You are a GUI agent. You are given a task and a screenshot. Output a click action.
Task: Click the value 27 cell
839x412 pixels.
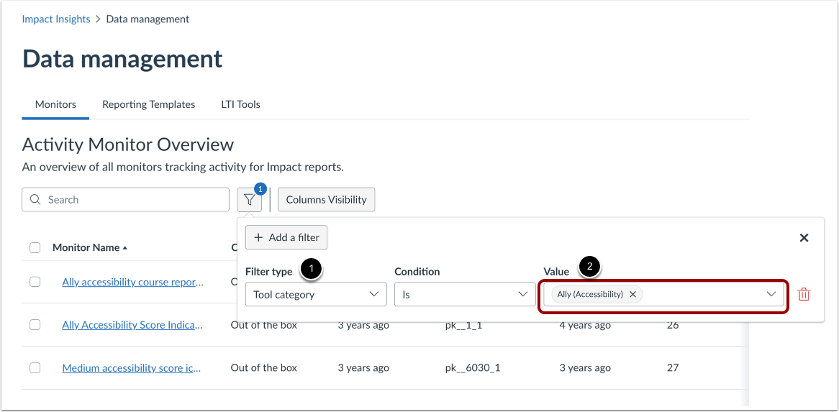point(673,367)
